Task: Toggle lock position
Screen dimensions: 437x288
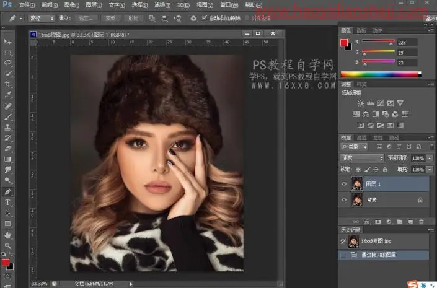Action: tap(376, 169)
